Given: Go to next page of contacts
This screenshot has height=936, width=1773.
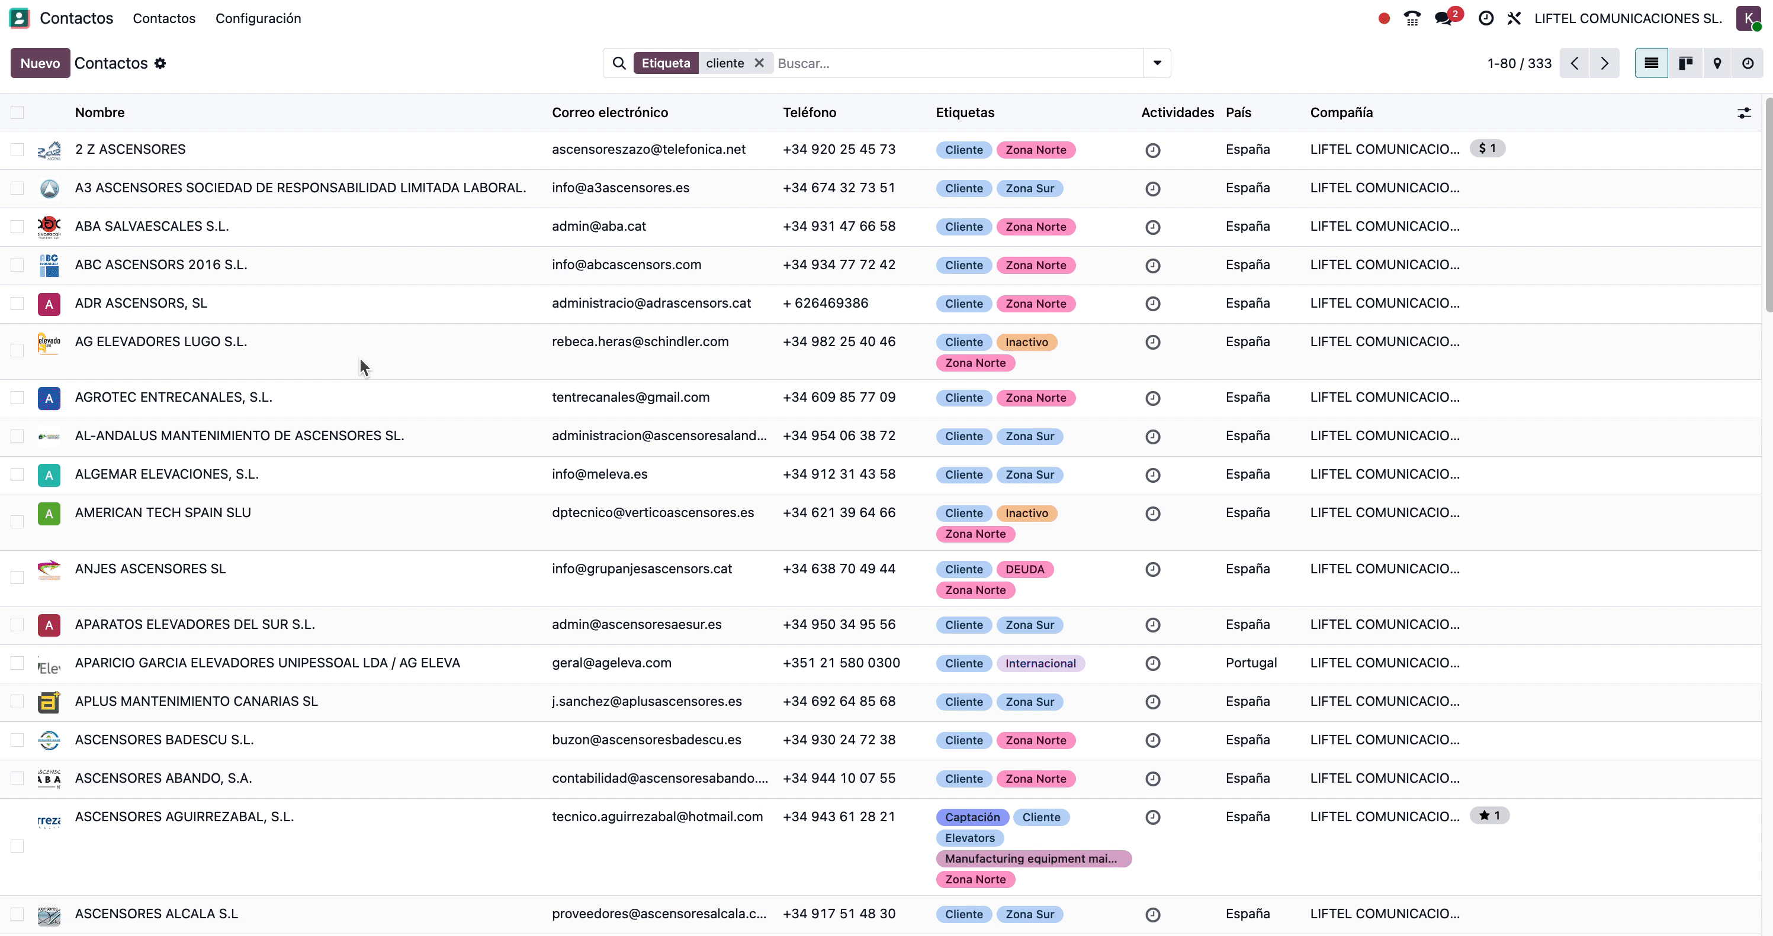Looking at the screenshot, I should tap(1604, 63).
